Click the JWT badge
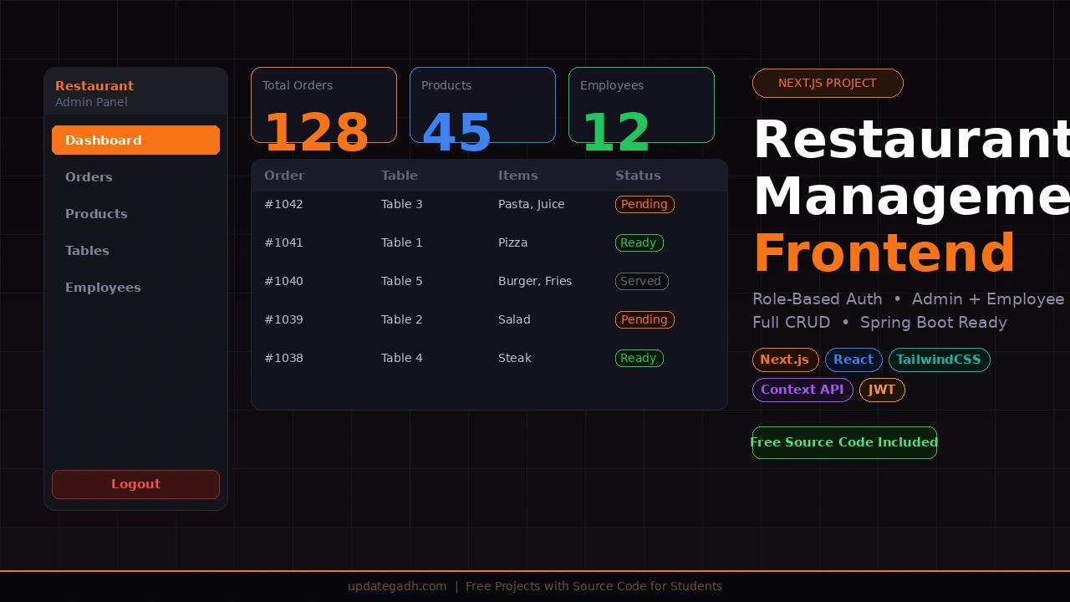 tap(882, 390)
